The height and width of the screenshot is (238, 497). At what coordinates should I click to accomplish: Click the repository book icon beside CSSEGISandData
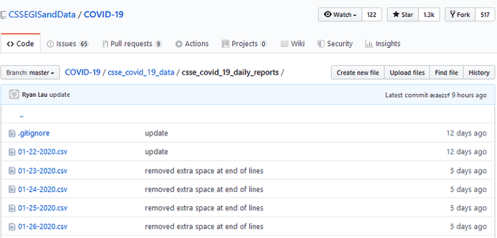(x=3, y=15)
